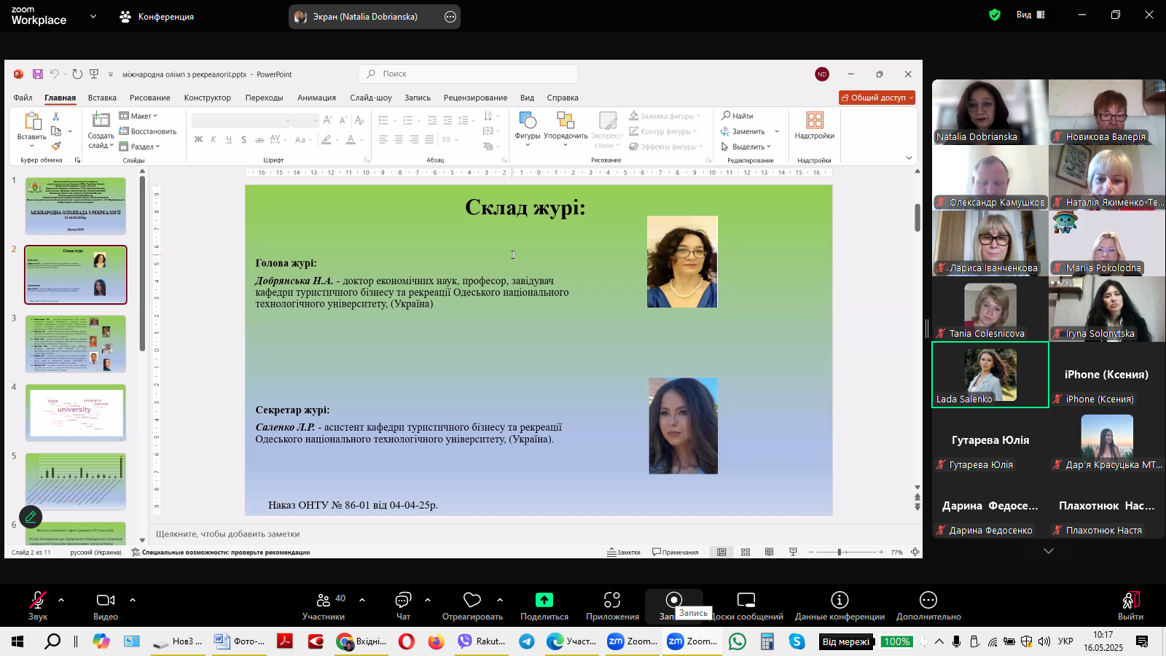
Task: Click the Save icon in PowerPoint title bar
Action: click(38, 74)
